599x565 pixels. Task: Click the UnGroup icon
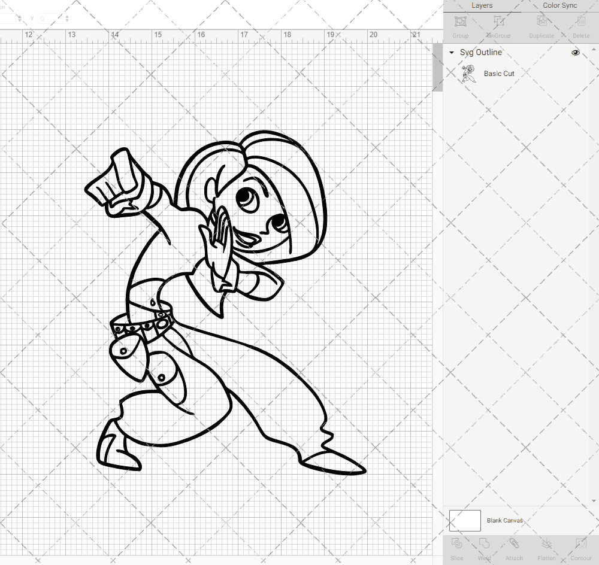pos(498,22)
